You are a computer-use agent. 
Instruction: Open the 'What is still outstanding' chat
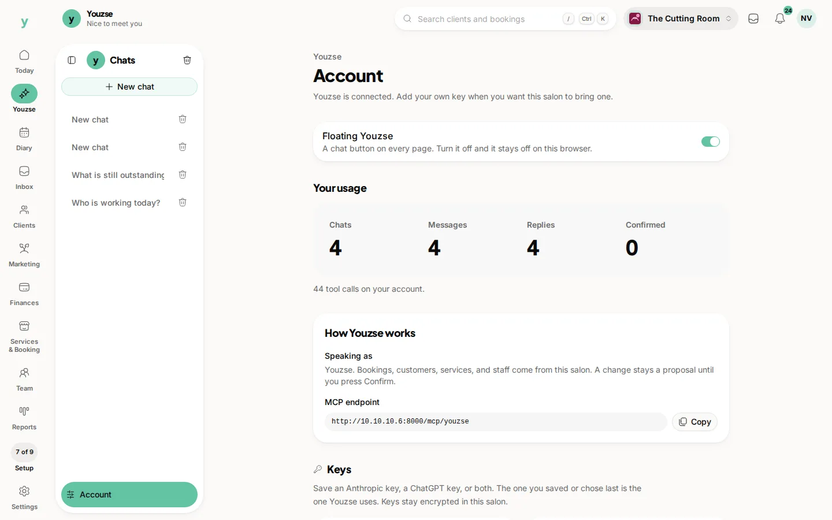(118, 175)
